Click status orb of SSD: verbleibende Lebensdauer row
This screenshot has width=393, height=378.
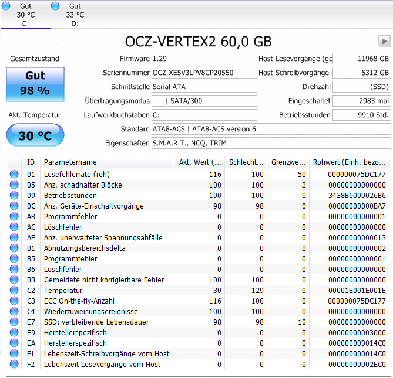point(14,322)
